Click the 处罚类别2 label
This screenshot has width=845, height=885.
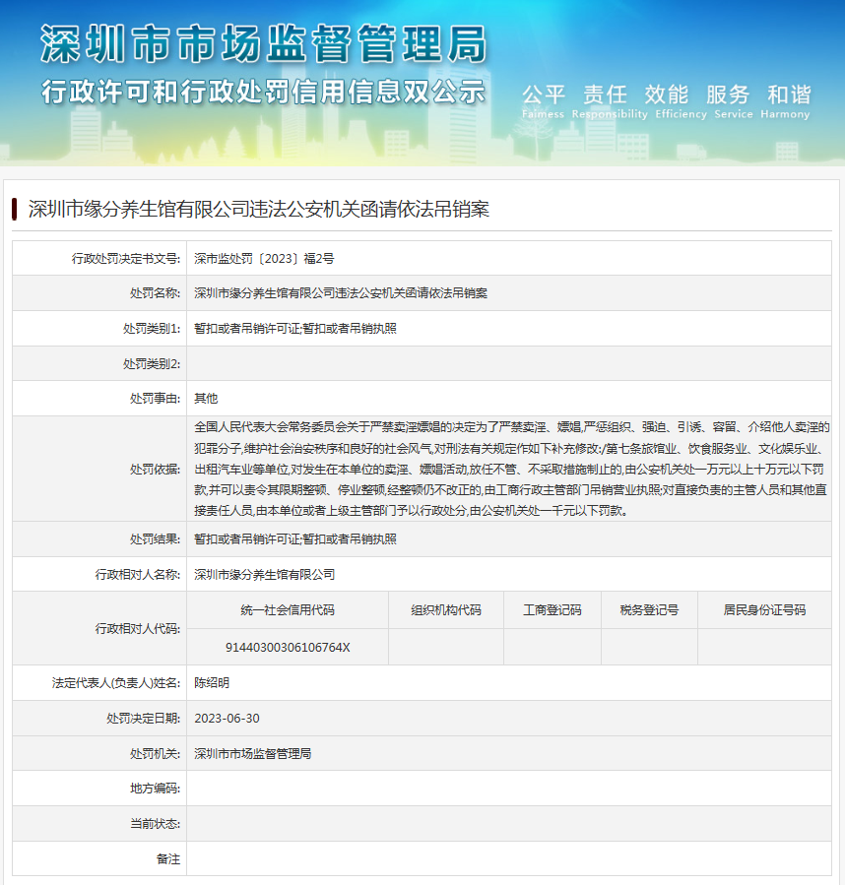coord(152,364)
